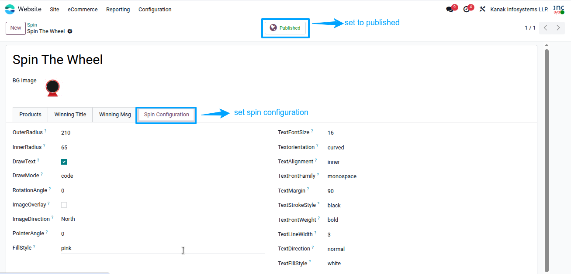
Task: Open the Kanak Infosystems LLP. company switcher
Action: point(519,9)
